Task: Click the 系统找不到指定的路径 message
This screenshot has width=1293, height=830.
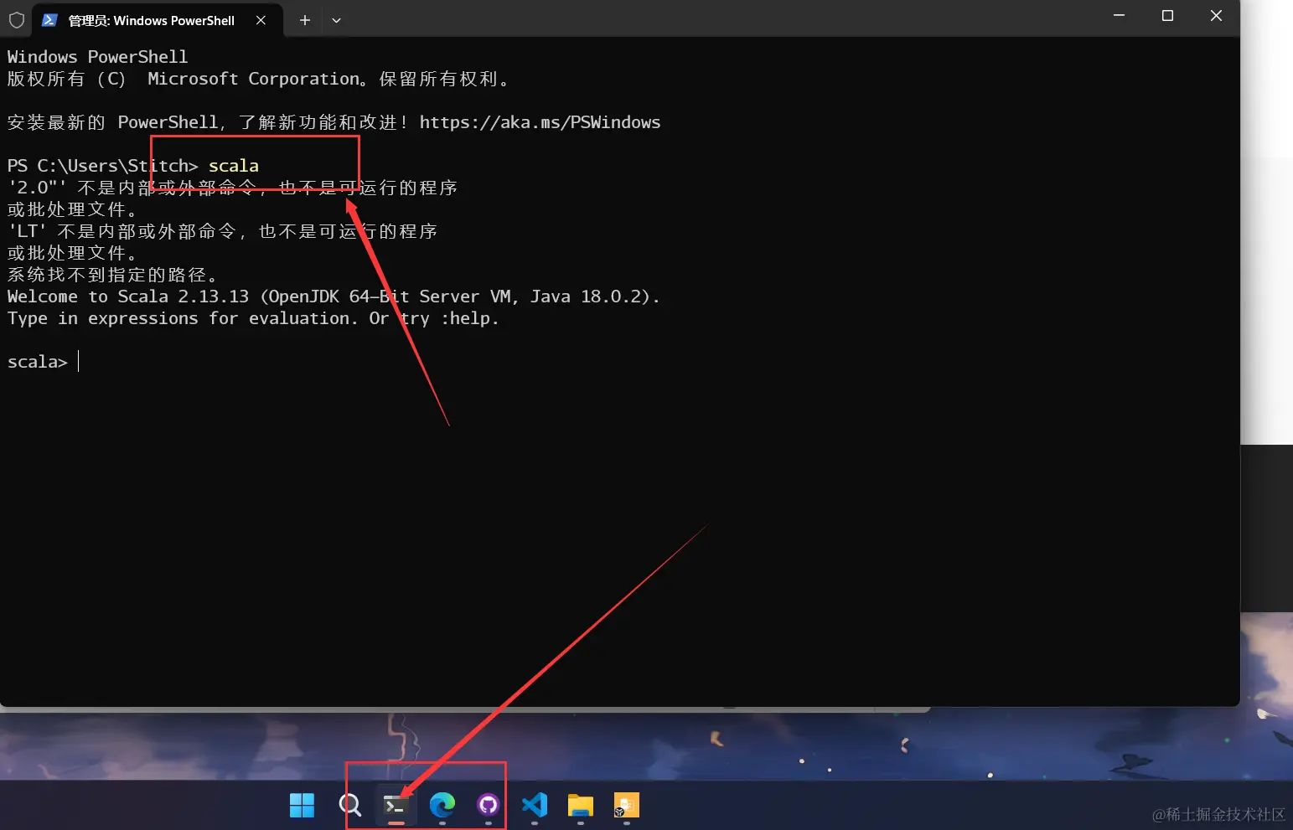Action: (x=113, y=275)
